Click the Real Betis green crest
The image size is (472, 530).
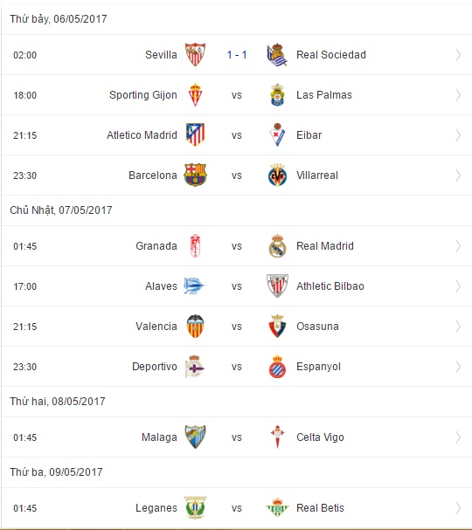[x=277, y=507]
